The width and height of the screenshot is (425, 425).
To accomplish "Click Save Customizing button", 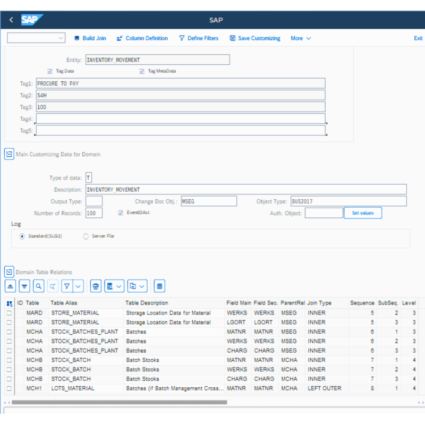I will tap(254, 38).
